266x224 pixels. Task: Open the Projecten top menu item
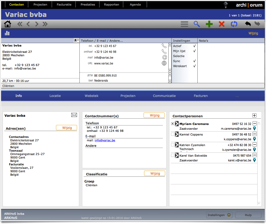tap(40, 4)
